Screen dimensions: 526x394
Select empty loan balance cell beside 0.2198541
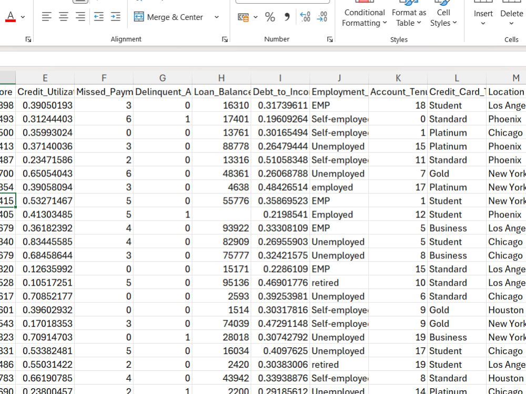click(x=221, y=214)
